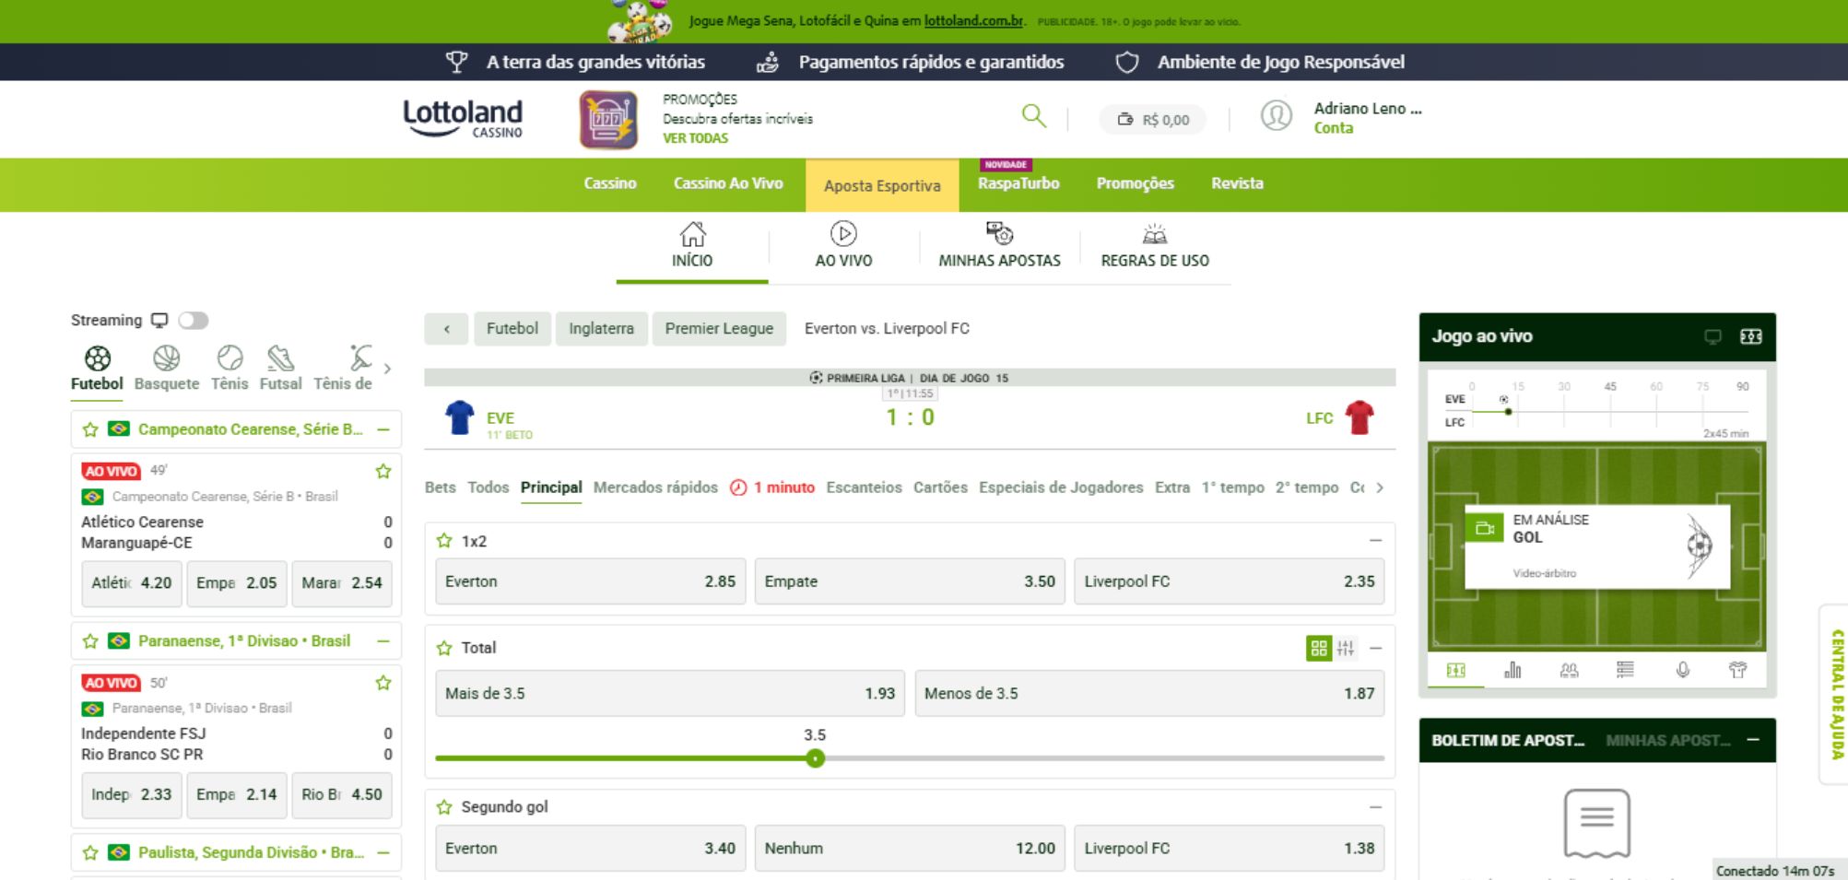Show standings table tab in tracker
The image size is (1848, 880).
click(1625, 671)
